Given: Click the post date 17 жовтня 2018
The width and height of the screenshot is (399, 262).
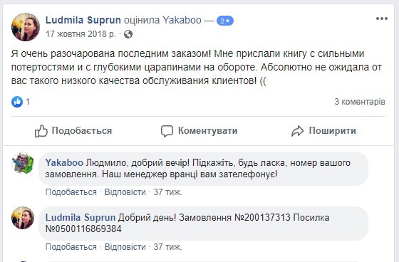Looking at the screenshot, I should click(81, 34).
